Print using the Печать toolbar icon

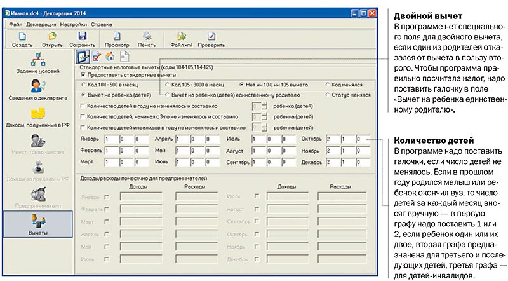tap(146, 40)
